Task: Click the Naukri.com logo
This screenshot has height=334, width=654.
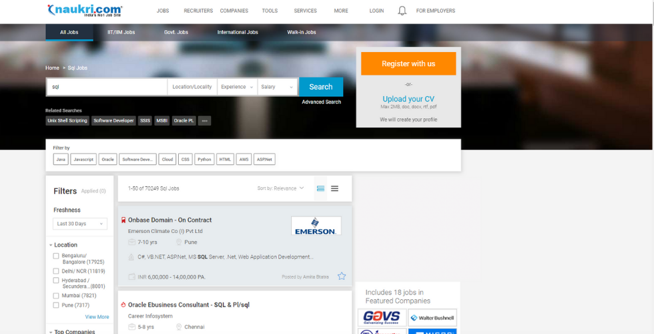Action: pyautogui.click(x=85, y=11)
